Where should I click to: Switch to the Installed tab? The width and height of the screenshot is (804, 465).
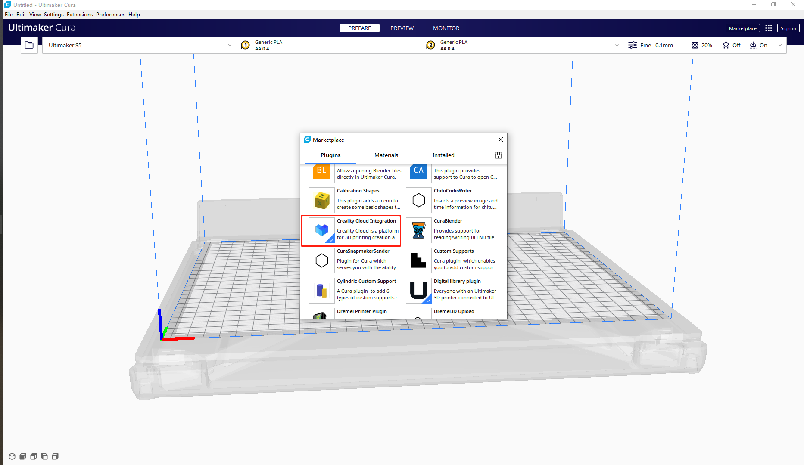click(x=443, y=155)
